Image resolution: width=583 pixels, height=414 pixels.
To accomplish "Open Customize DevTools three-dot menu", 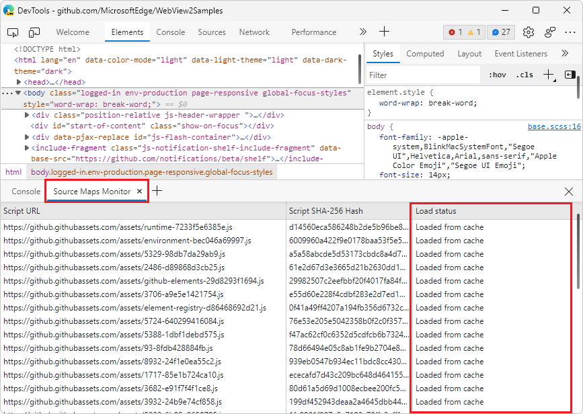I will [570, 32].
